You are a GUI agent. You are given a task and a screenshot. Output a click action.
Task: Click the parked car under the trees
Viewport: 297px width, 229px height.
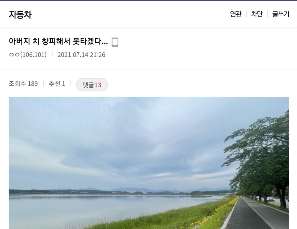[270, 199]
